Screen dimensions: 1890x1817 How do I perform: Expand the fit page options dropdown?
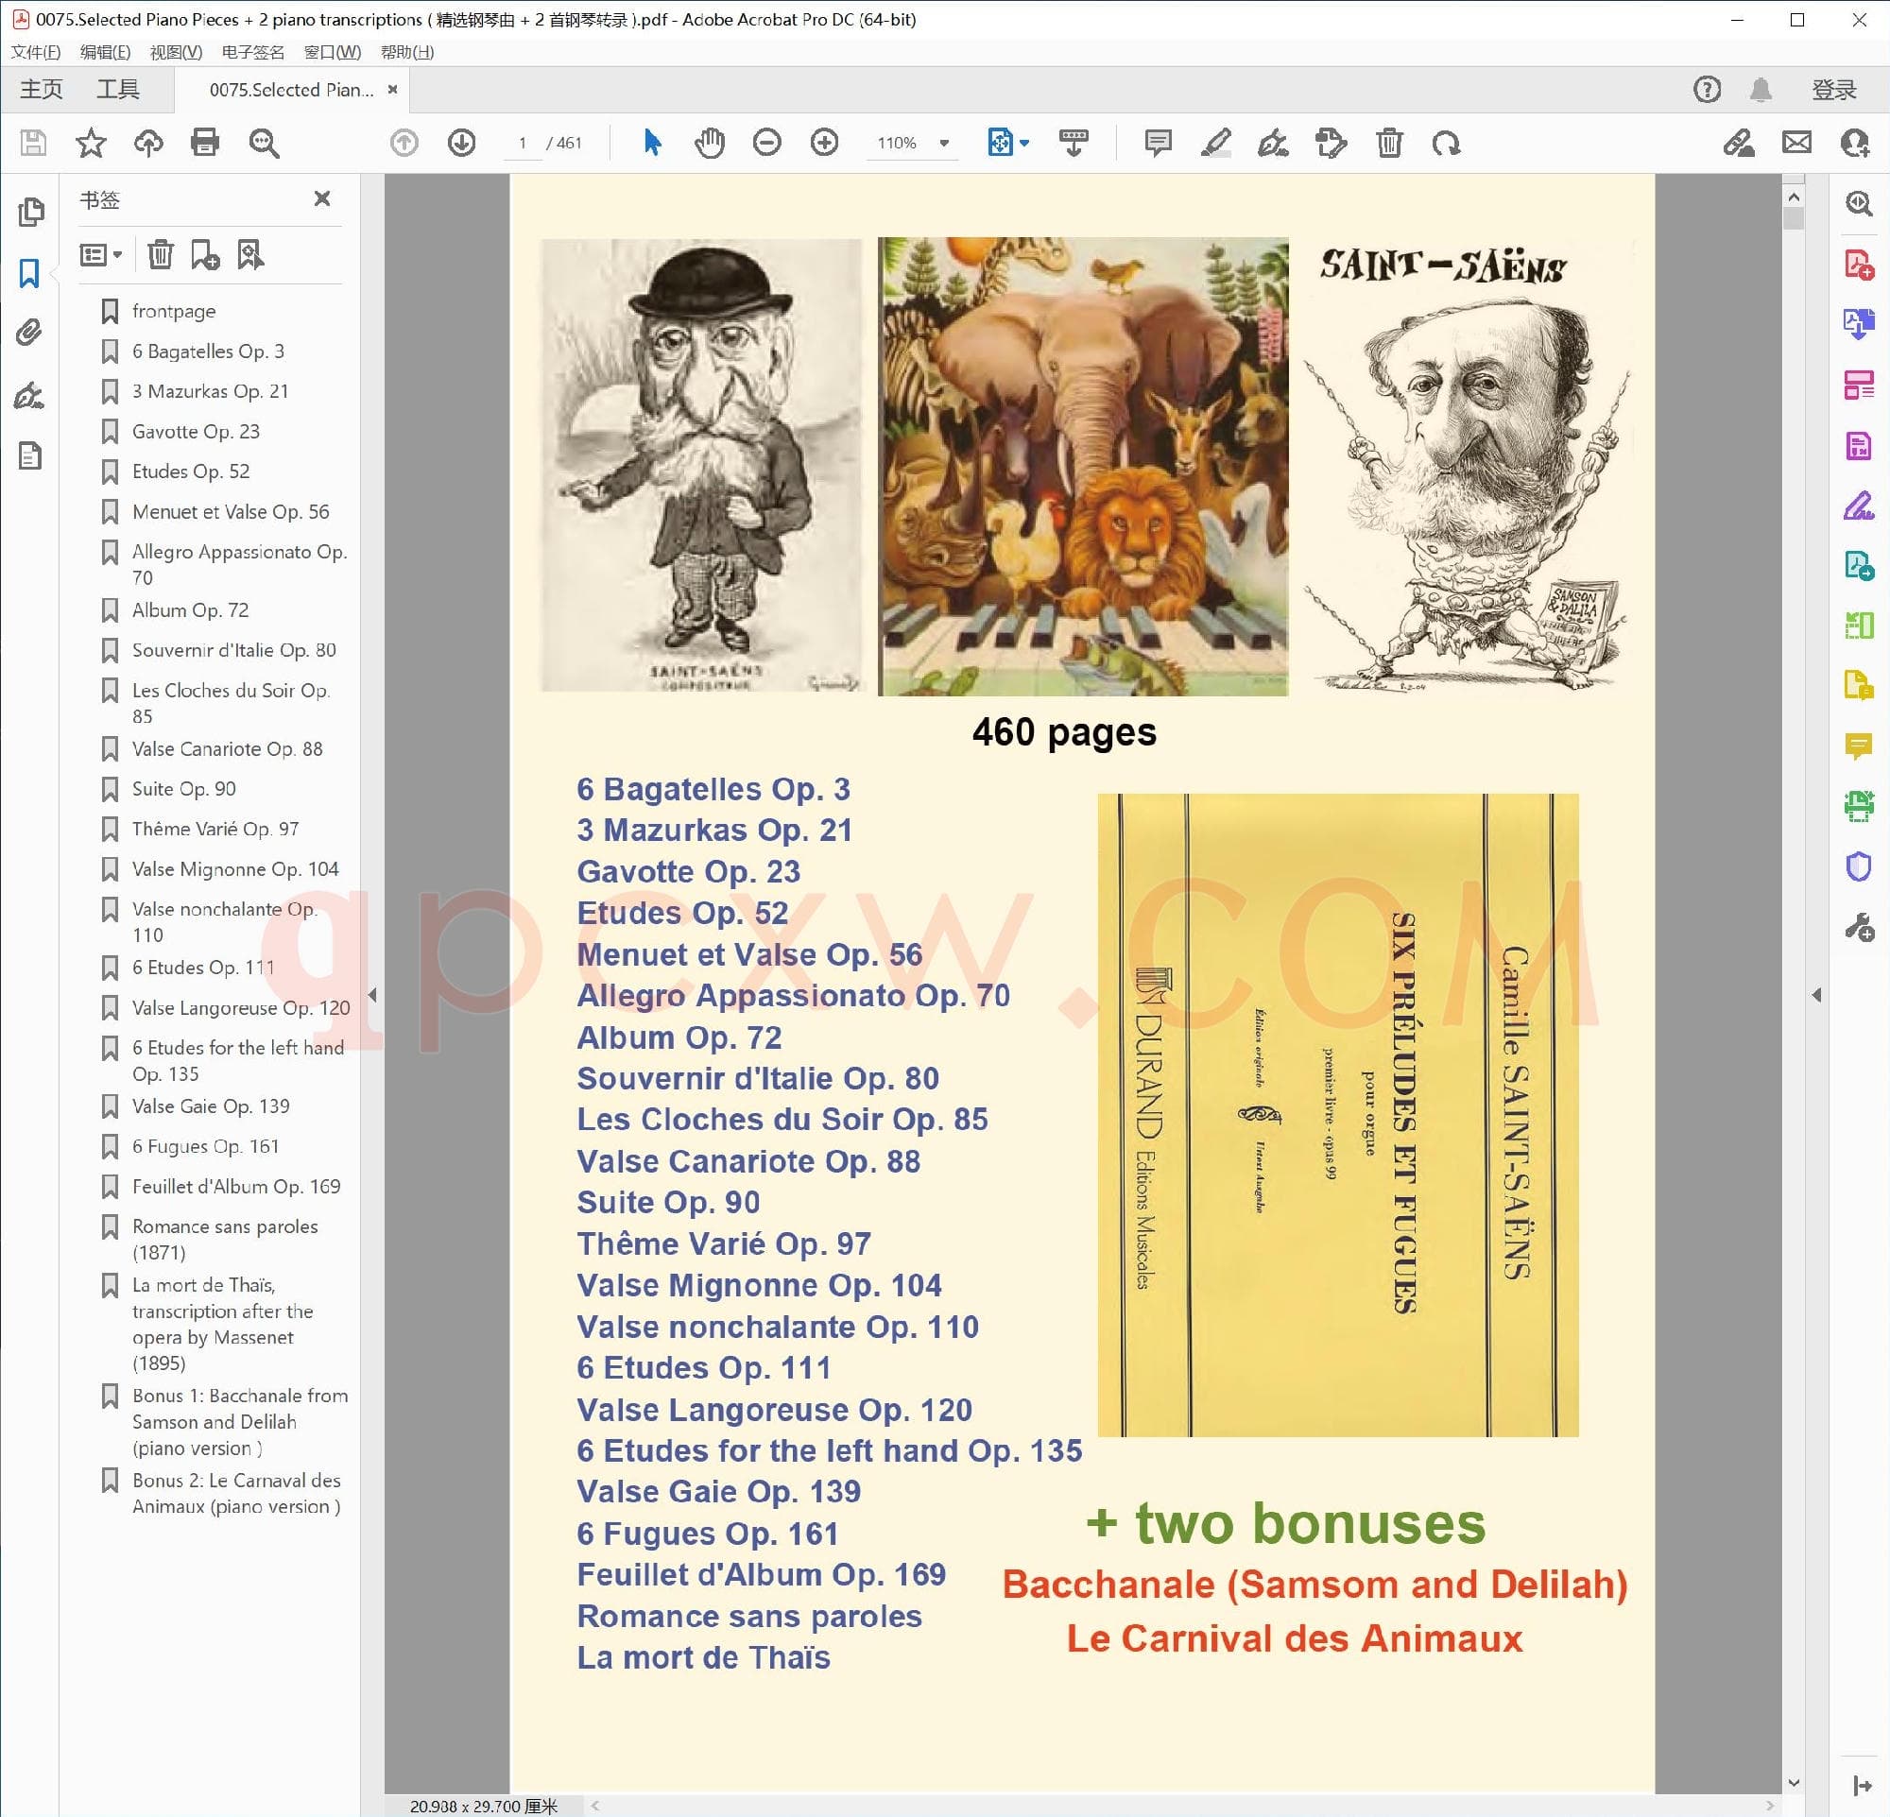coord(1024,143)
